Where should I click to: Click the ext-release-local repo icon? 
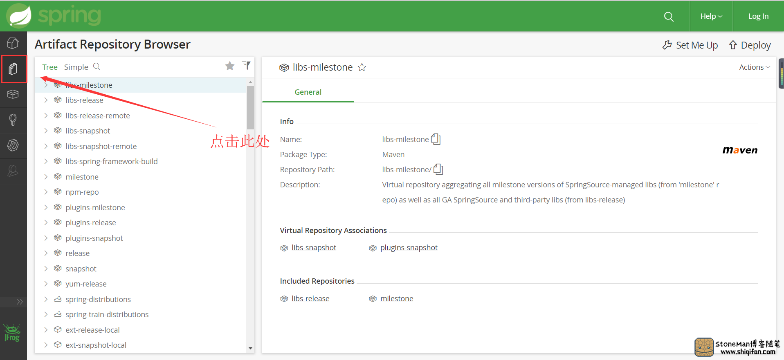[x=58, y=330]
